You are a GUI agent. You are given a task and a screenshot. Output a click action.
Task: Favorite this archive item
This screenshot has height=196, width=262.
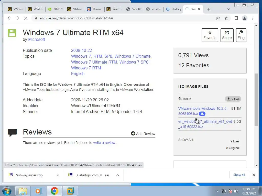(x=210, y=35)
